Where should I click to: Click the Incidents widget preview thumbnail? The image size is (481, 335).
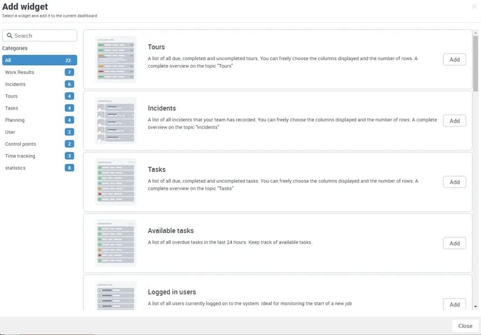point(115,121)
